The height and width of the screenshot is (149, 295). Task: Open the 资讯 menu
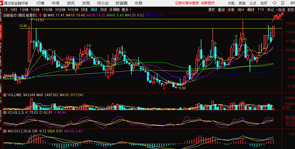tap(71, 3)
